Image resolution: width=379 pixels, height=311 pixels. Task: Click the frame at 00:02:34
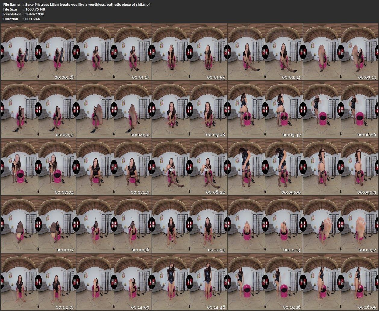[x=265, y=52]
